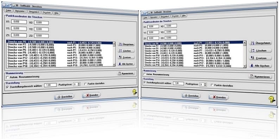Click Ersetzen icon button in the right window

pos(260,58)
